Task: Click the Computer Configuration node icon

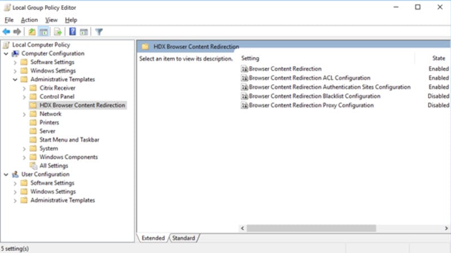Action: 15,54
